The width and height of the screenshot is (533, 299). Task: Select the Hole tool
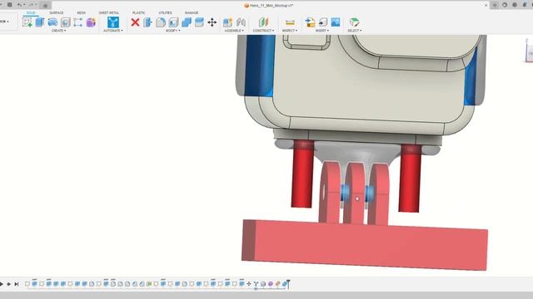65,22
